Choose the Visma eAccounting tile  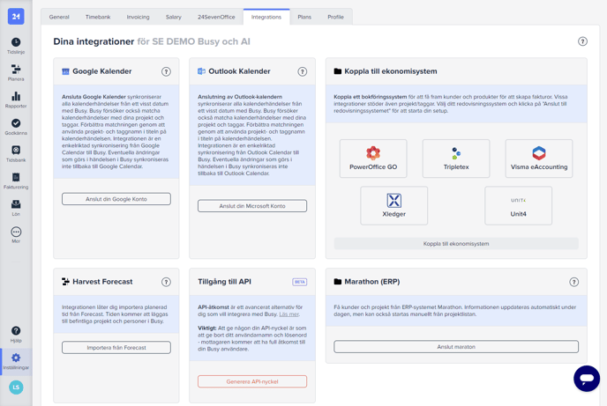[539, 159]
